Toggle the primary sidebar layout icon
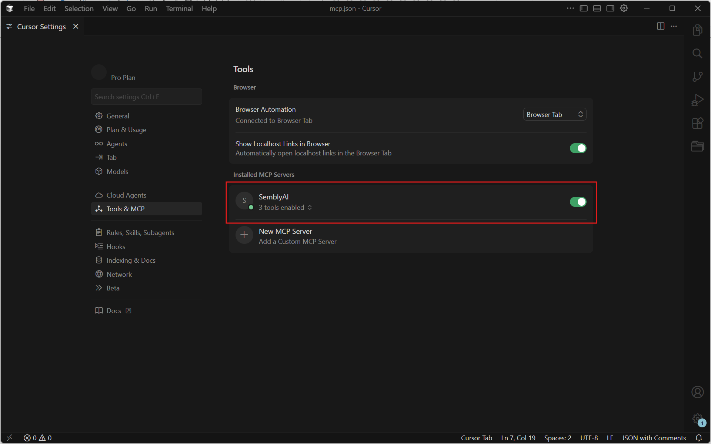 [x=584, y=9]
